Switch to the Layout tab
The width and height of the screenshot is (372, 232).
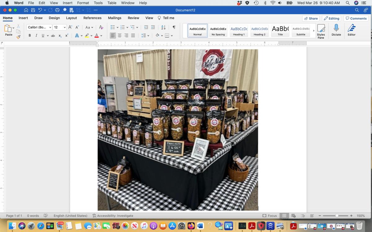71,18
